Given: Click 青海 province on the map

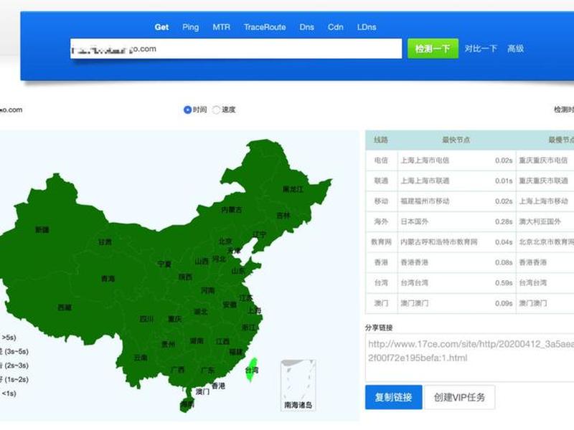Looking at the screenshot, I should click(108, 279).
